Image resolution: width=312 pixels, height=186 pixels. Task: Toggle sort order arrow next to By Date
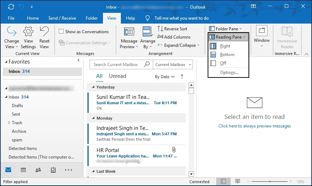pos(182,76)
